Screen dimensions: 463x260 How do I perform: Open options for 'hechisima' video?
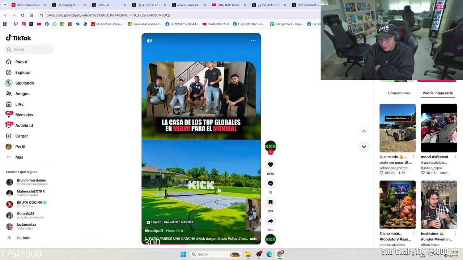click(455, 234)
